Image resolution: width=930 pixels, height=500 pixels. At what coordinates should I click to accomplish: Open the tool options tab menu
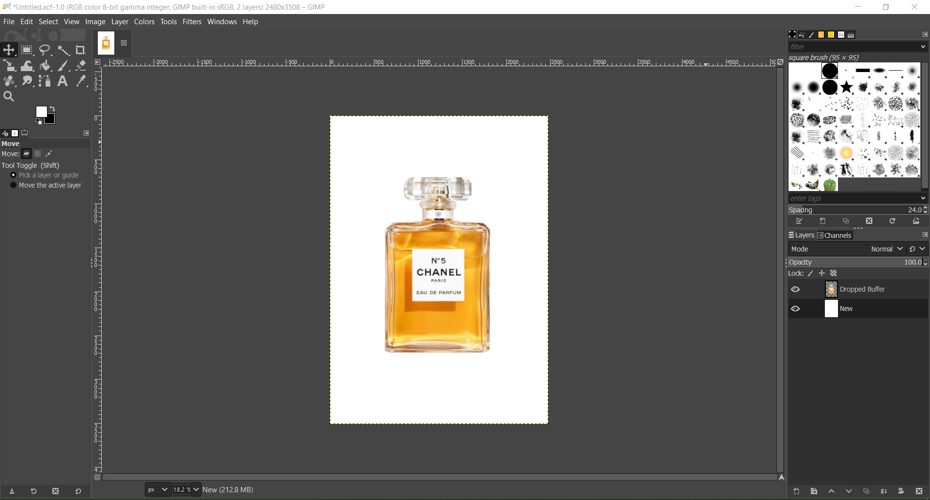[x=86, y=133]
